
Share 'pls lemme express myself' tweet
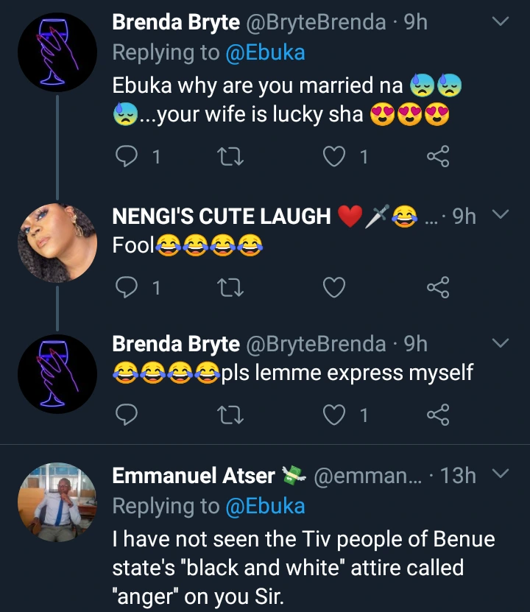pos(438,415)
